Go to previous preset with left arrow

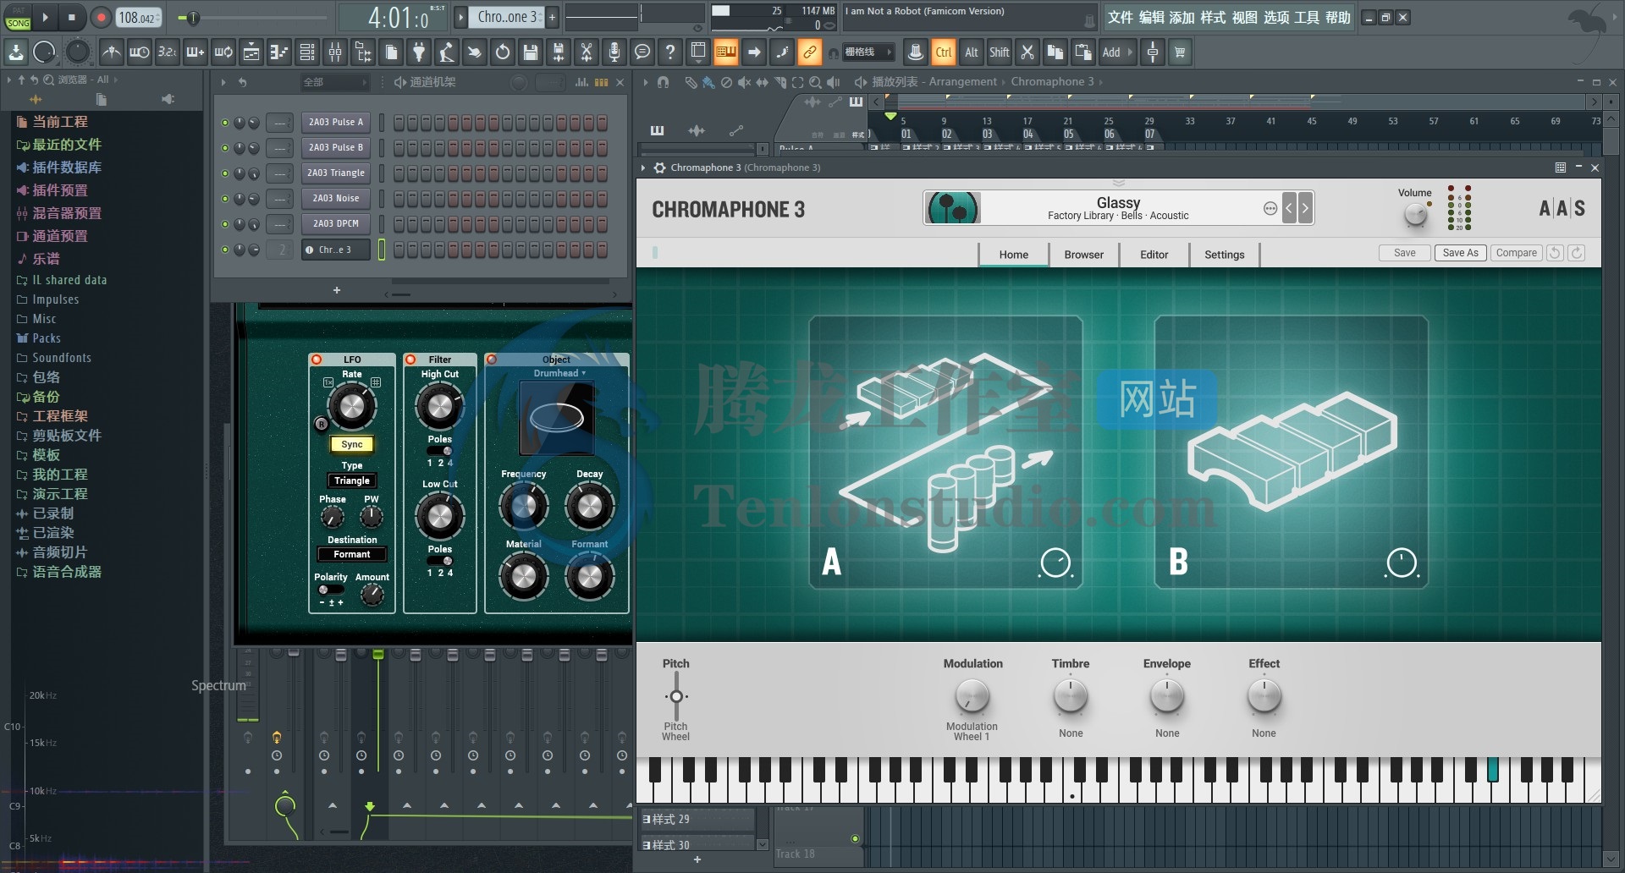(x=1290, y=208)
